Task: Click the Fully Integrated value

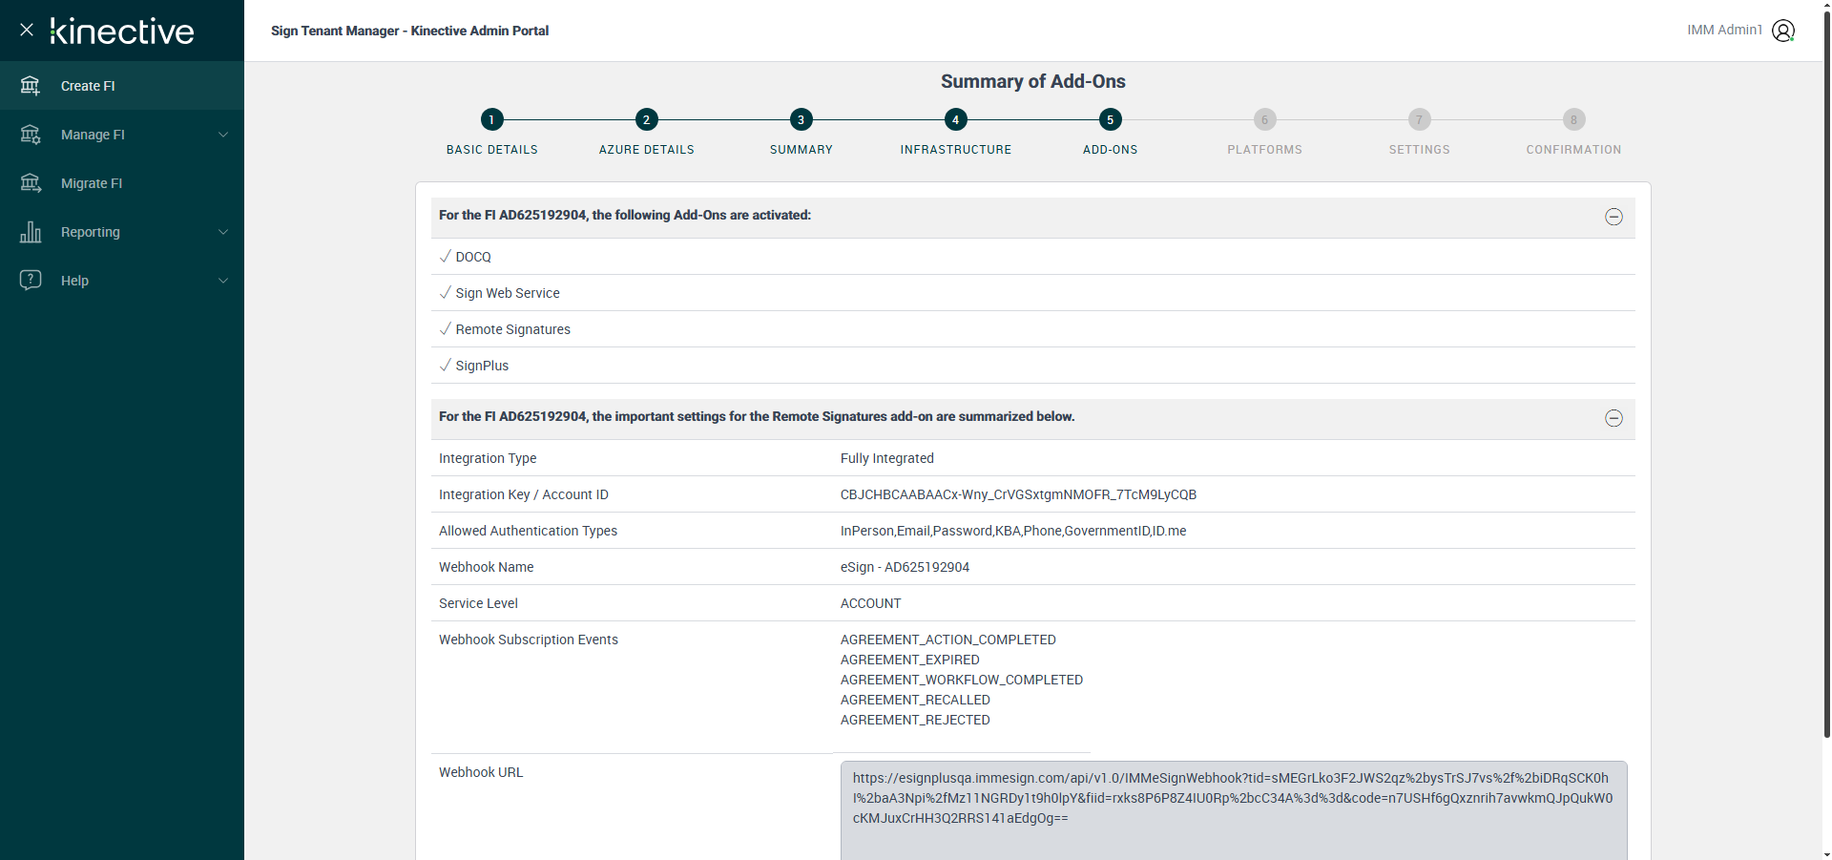Action: (887, 458)
